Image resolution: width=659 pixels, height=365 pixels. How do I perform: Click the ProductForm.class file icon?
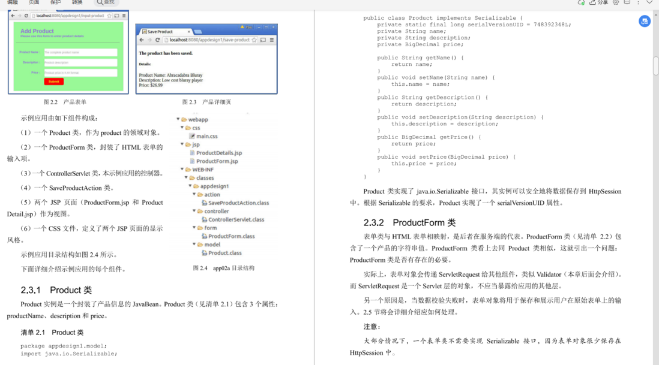(x=204, y=236)
